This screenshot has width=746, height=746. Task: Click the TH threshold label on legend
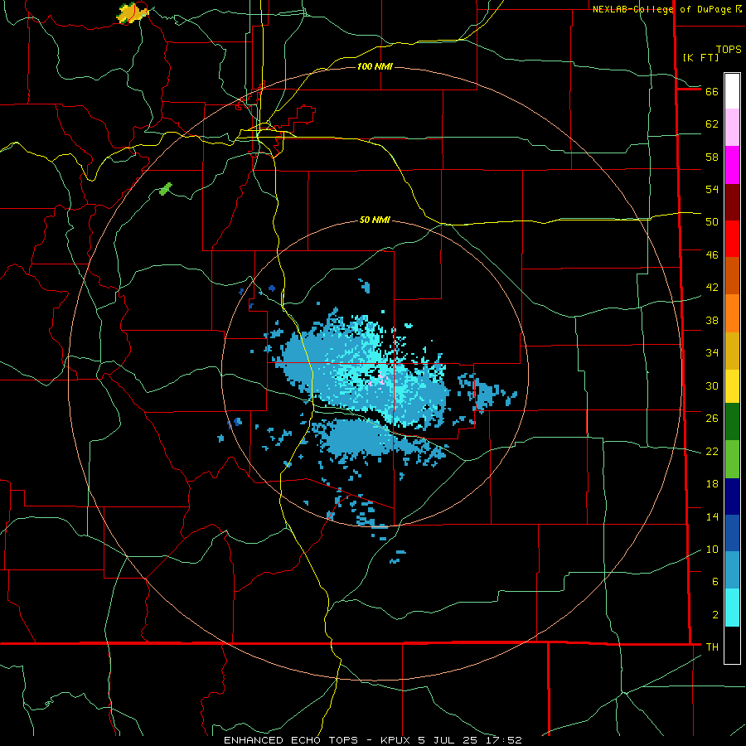(x=712, y=647)
